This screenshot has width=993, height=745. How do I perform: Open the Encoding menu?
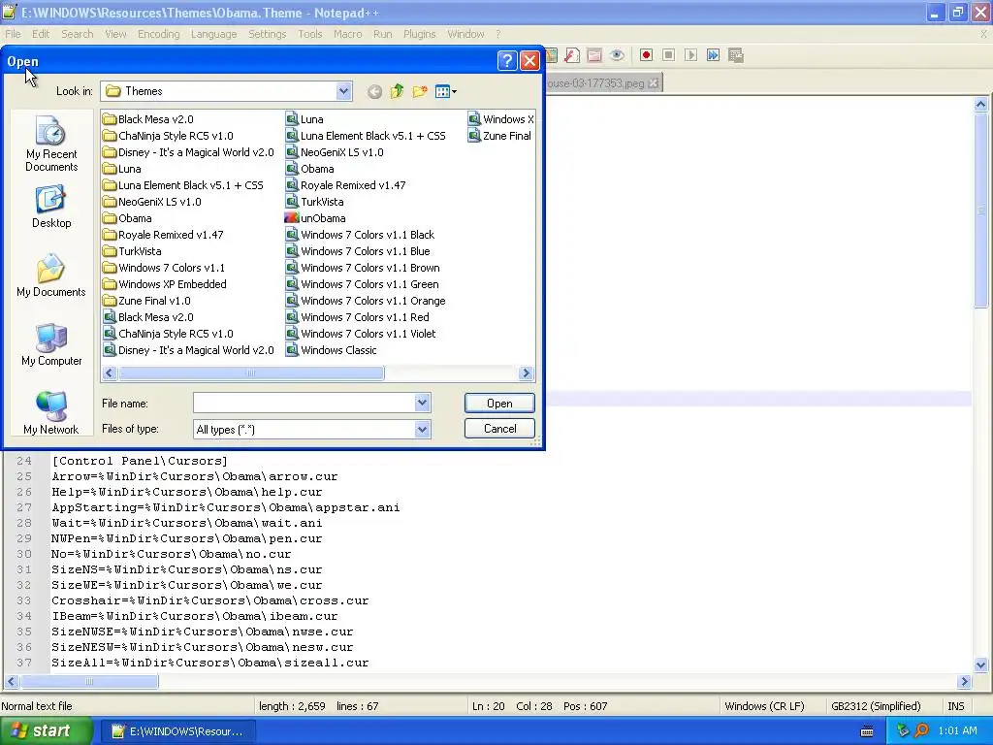click(x=158, y=34)
